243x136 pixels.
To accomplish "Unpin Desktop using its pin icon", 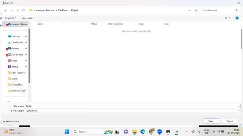I will 26,36.
